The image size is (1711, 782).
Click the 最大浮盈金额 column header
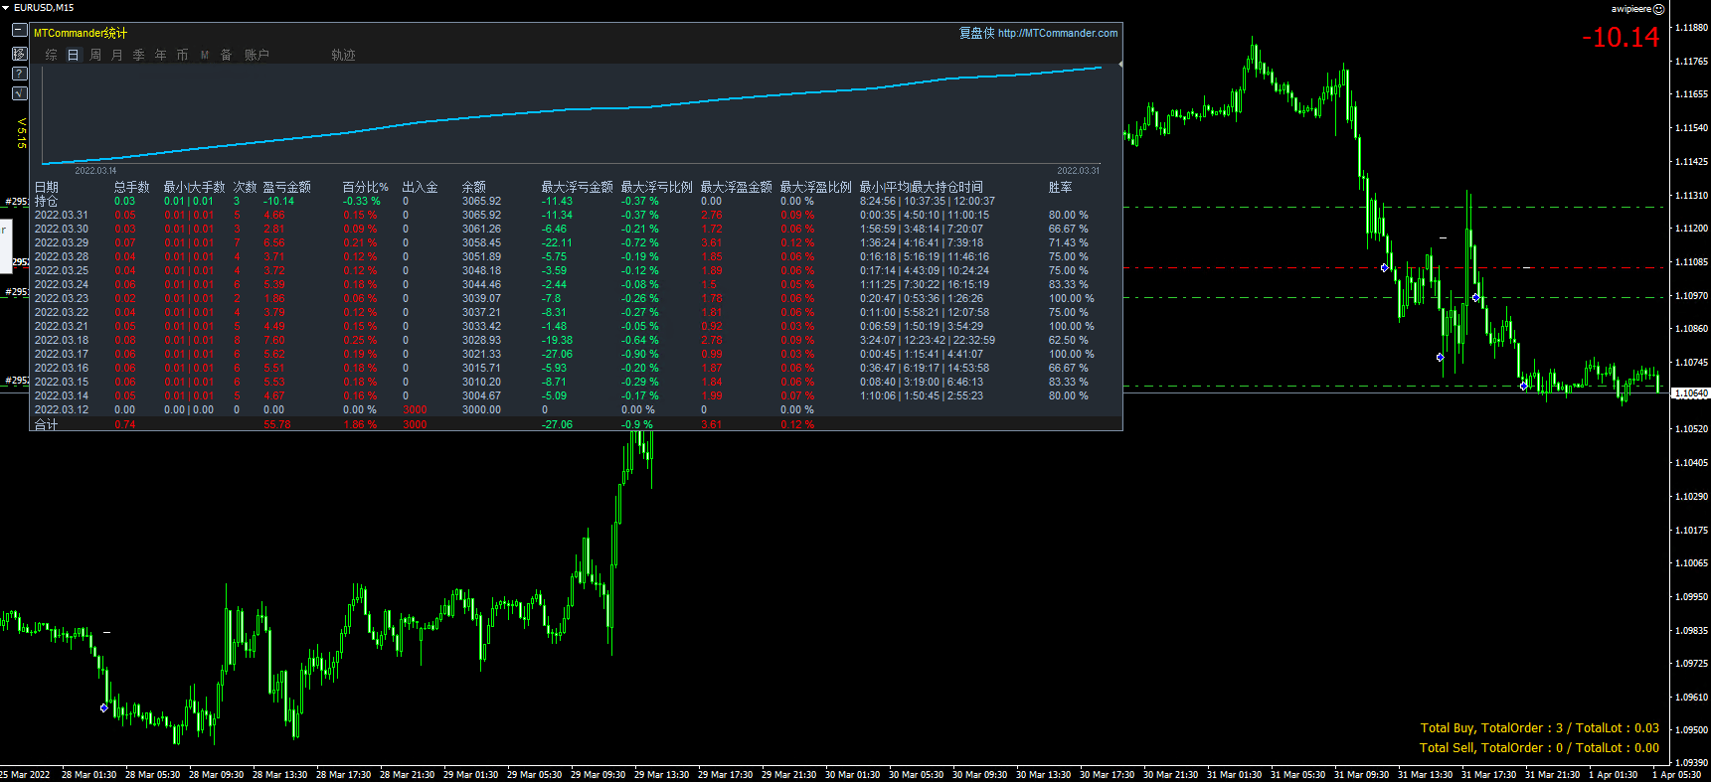coord(736,187)
